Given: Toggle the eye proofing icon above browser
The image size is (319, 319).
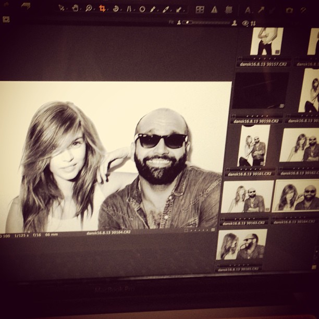Looking at the screenshot, I should click(x=245, y=23).
